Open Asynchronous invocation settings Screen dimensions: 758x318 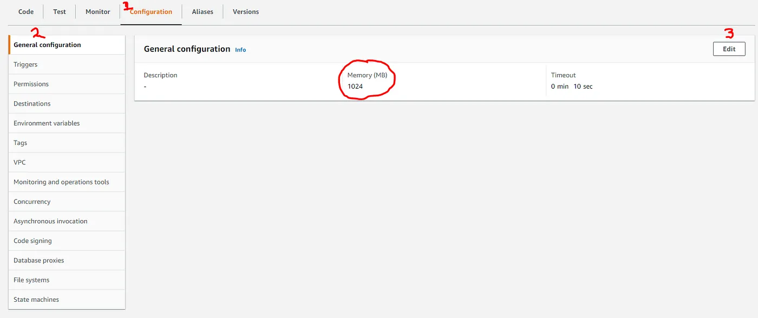[x=50, y=221]
